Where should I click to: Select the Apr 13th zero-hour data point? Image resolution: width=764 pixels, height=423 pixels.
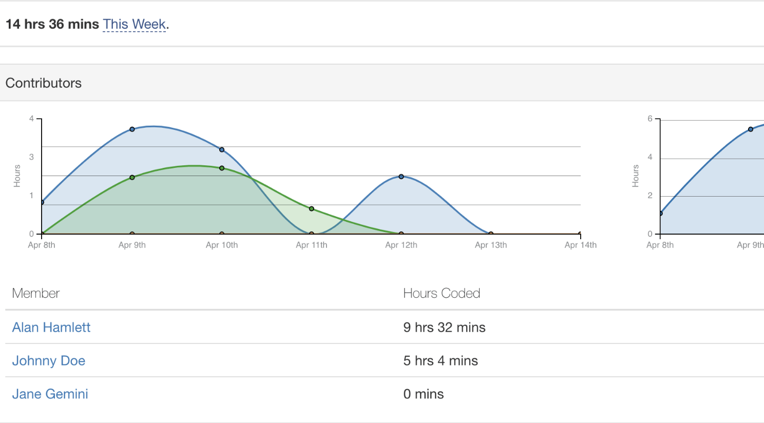coord(491,233)
